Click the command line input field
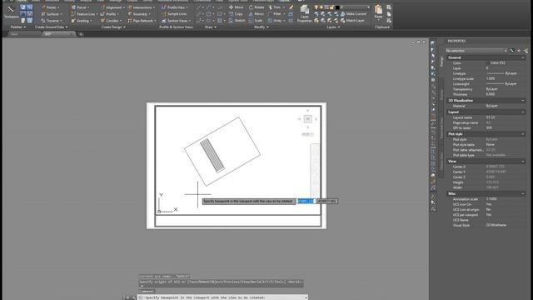Viewport: 533px width, 300px height. click(222, 297)
